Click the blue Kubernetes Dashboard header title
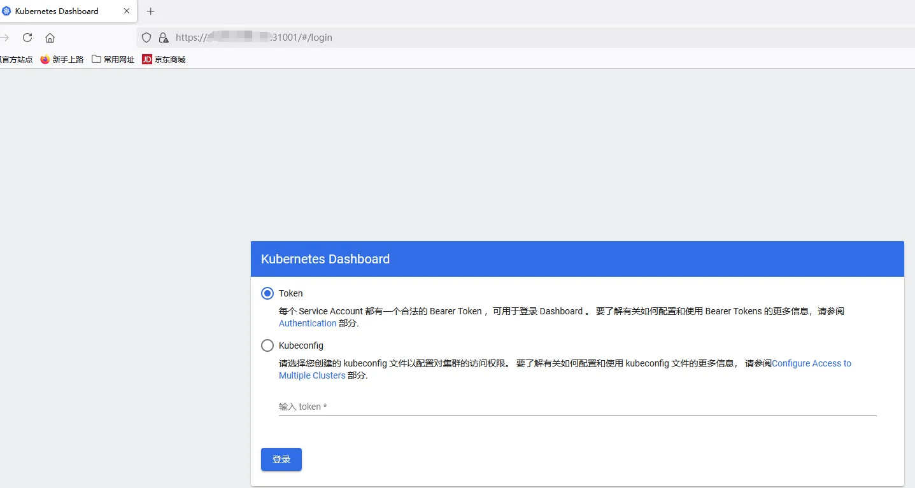This screenshot has width=915, height=488. [x=325, y=259]
